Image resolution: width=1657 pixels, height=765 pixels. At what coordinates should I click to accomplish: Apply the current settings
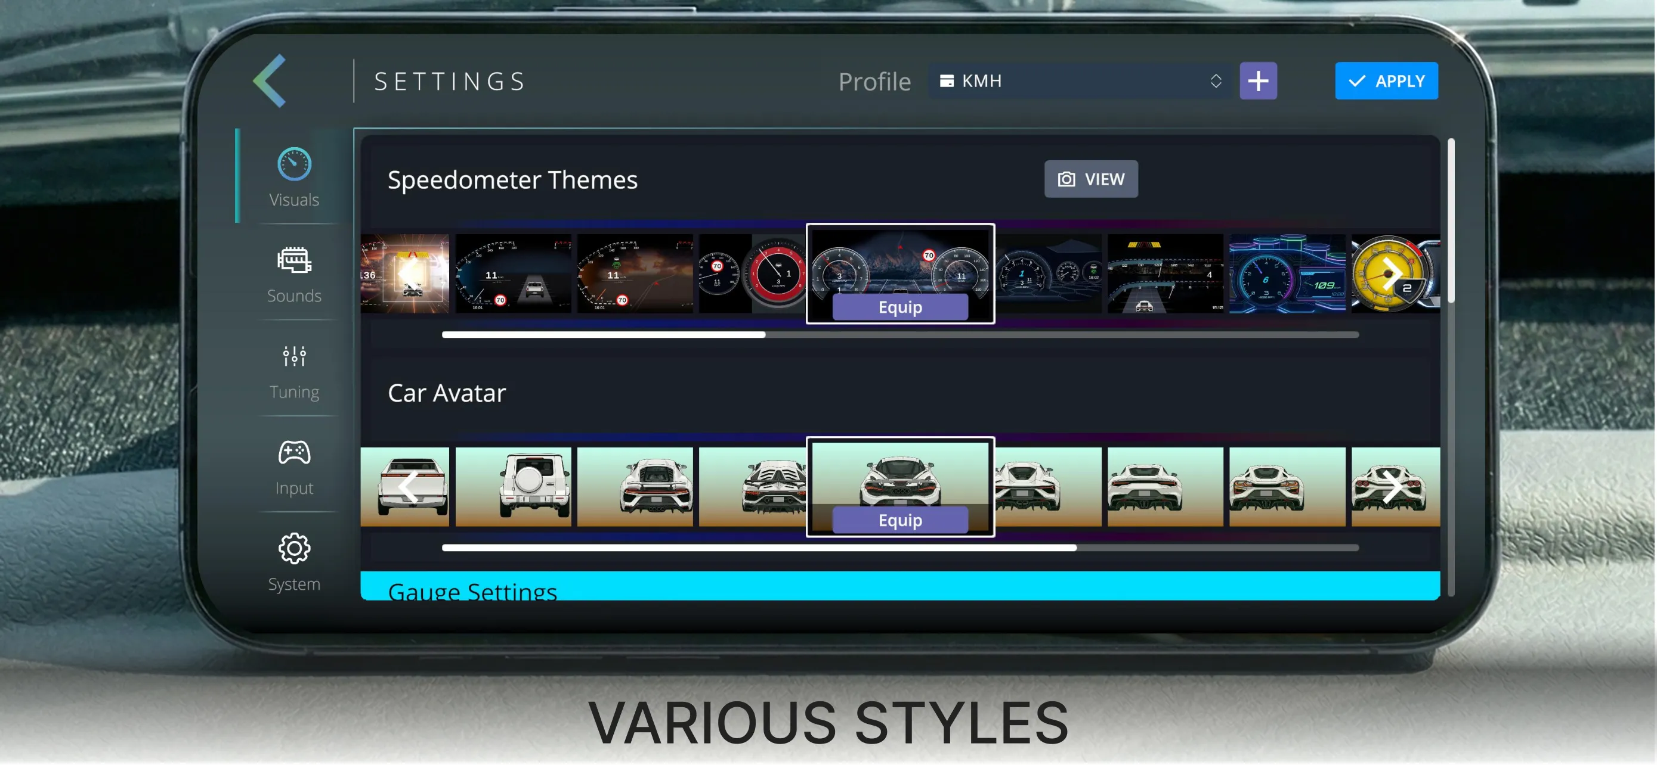pos(1386,80)
